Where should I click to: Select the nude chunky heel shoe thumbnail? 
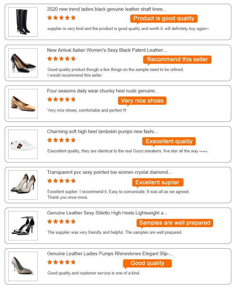pyautogui.click(x=23, y=103)
